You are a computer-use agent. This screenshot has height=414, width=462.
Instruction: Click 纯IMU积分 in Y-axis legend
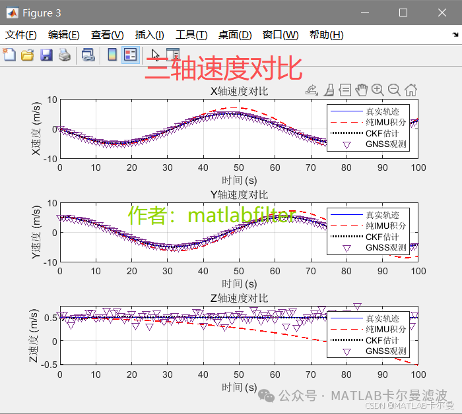(386, 225)
